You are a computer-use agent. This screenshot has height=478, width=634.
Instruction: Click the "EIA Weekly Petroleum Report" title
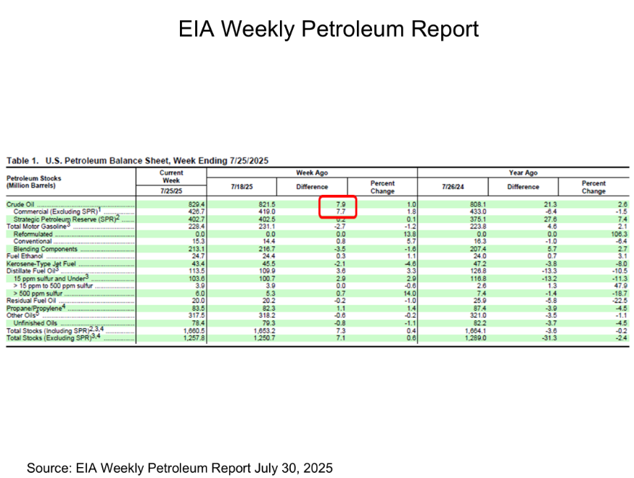click(329, 29)
